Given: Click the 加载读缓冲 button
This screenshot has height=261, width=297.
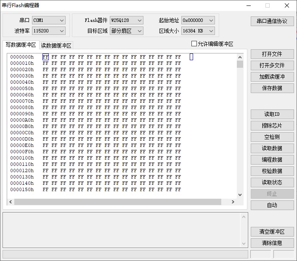Looking at the screenshot, I should click(272, 77).
